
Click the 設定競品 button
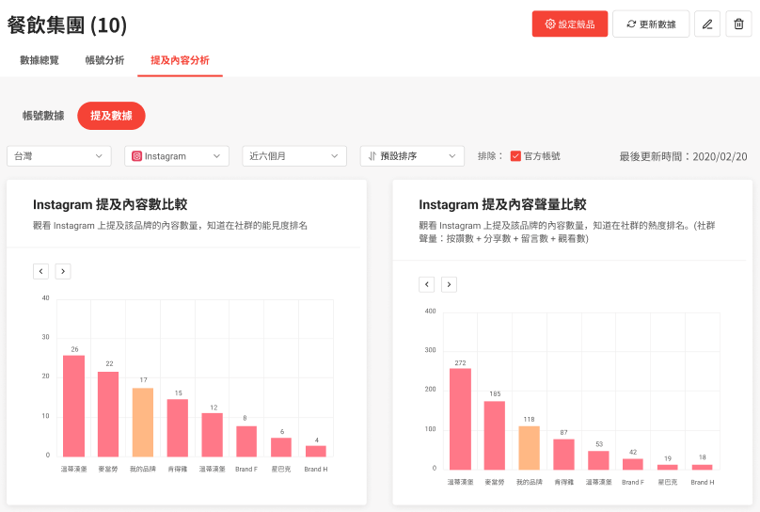pos(569,24)
